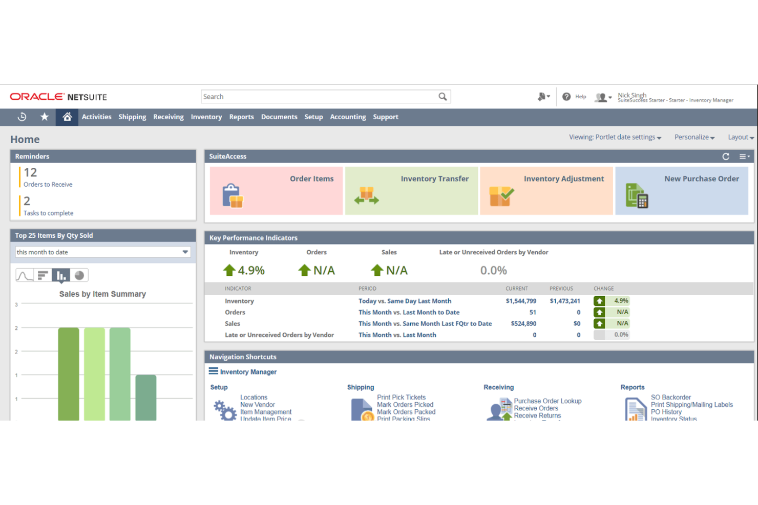The width and height of the screenshot is (758, 505).
Task: Click the New Purchase Order tile label
Action: pyautogui.click(x=702, y=179)
